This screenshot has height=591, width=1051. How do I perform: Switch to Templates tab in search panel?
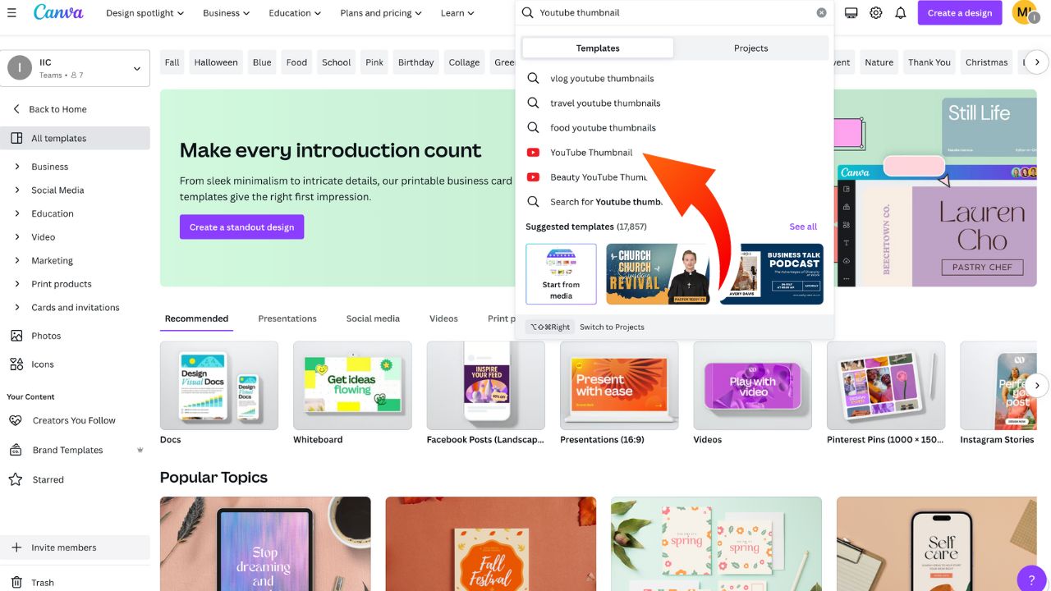pyautogui.click(x=598, y=48)
